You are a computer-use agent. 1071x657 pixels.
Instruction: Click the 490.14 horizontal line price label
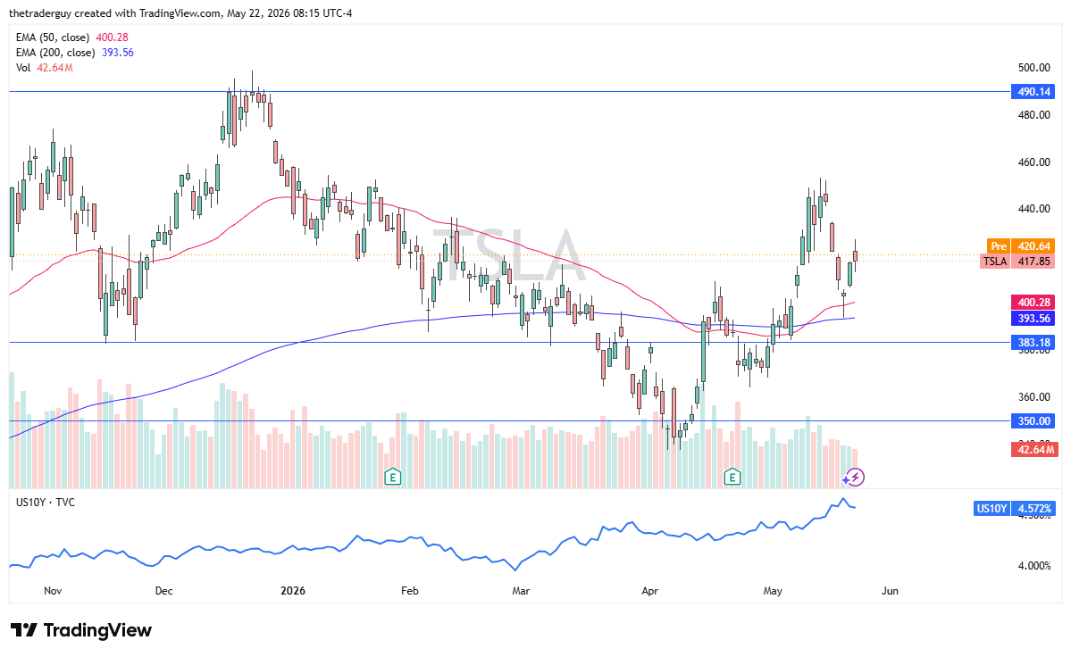(x=1033, y=91)
